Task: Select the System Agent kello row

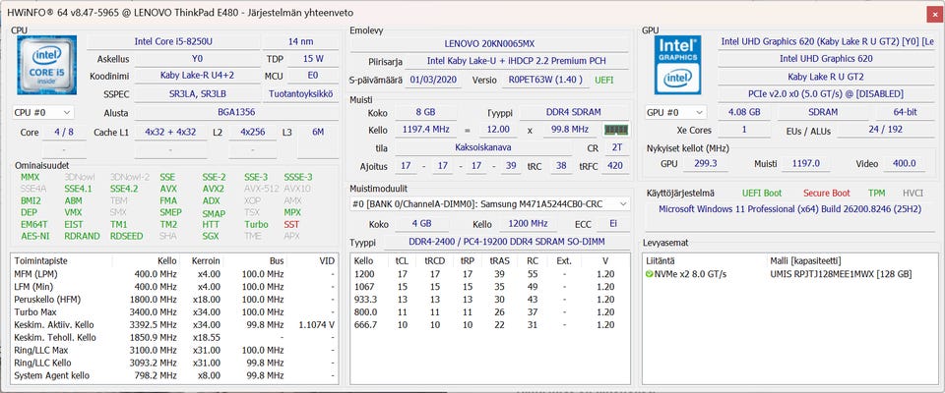Action: pos(174,375)
